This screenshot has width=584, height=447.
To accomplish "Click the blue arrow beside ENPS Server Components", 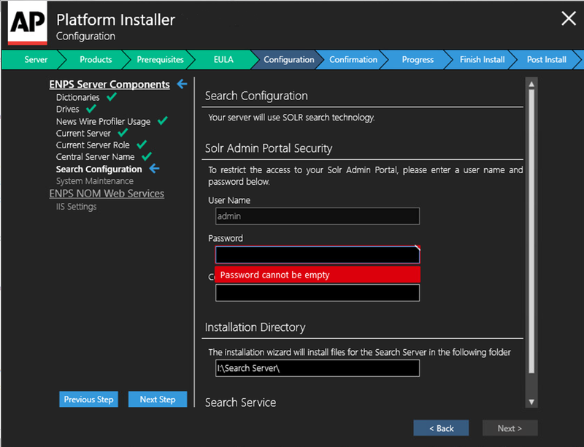I will (182, 84).
